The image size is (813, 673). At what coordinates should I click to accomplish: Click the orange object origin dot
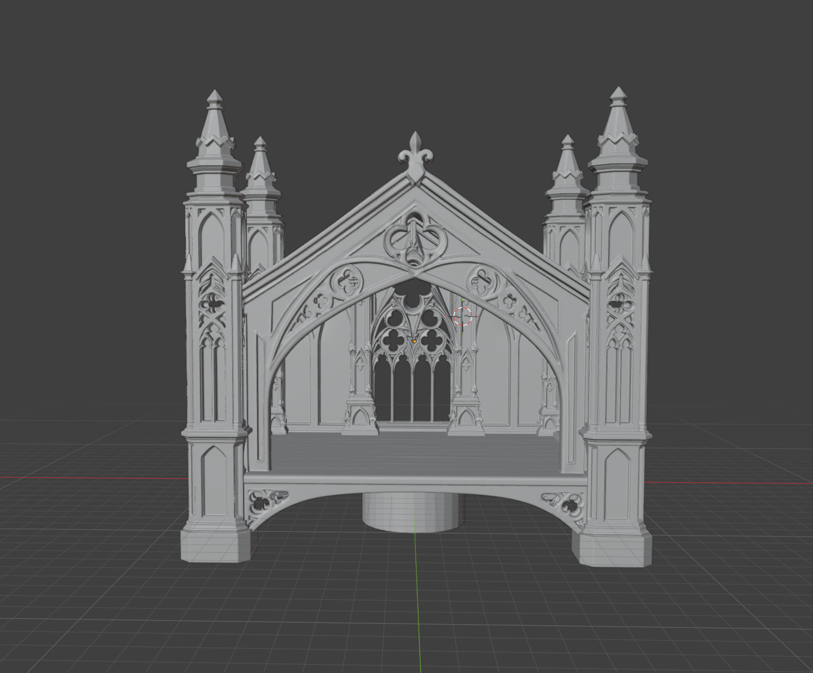(x=415, y=342)
